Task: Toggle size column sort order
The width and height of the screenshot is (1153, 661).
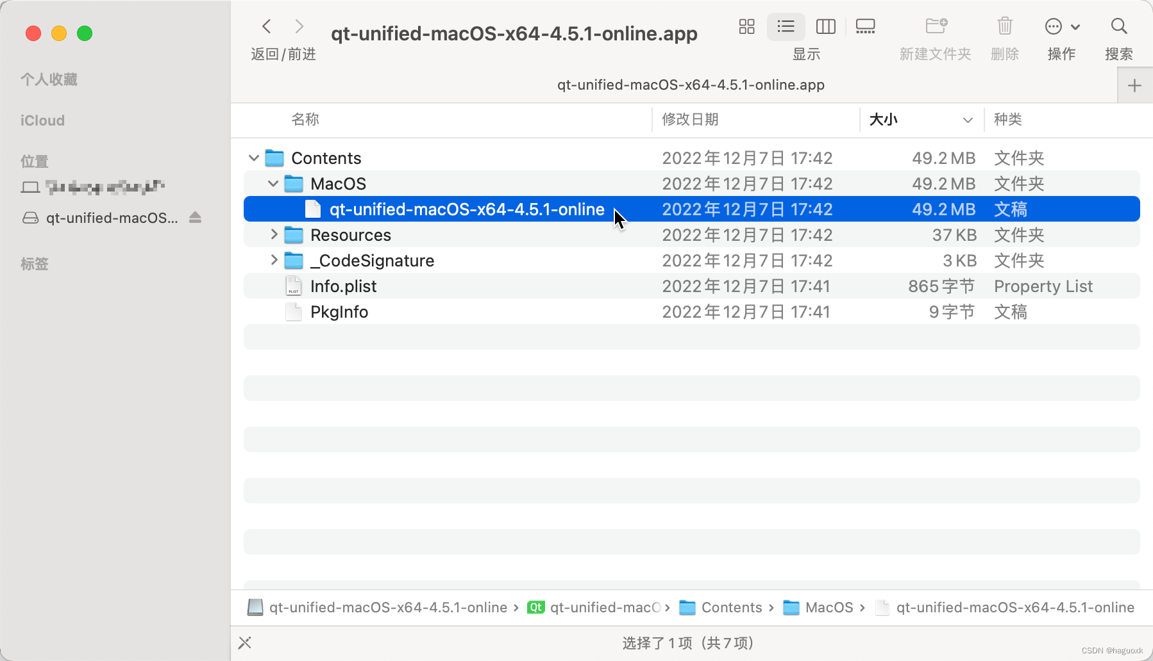Action: pos(921,119)
